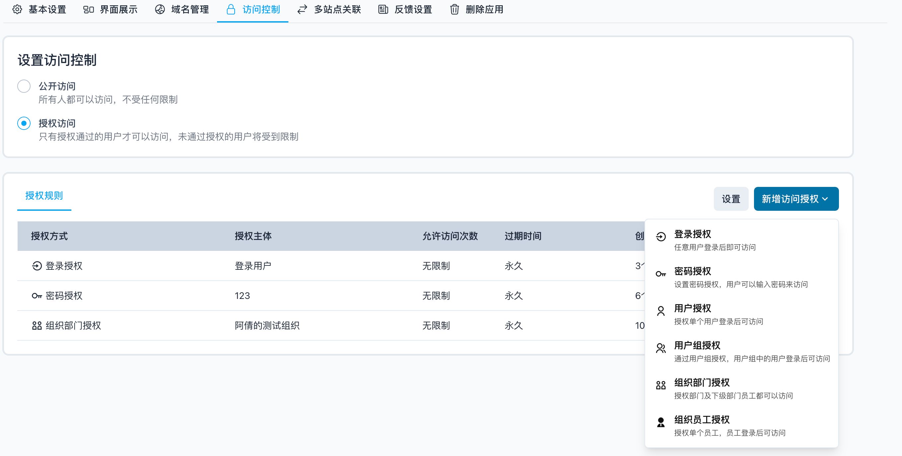This screenshot has width=902, height=456.
Task: Click the 密码授权 row in the table
Action: coord(64,296)
